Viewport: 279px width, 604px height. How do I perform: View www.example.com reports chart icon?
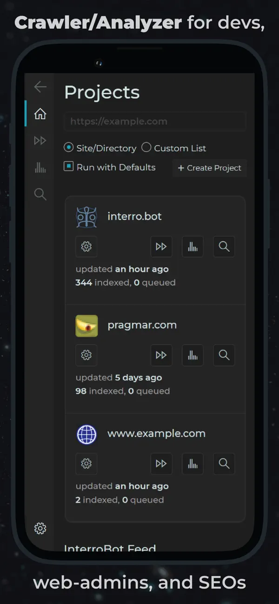193,464
